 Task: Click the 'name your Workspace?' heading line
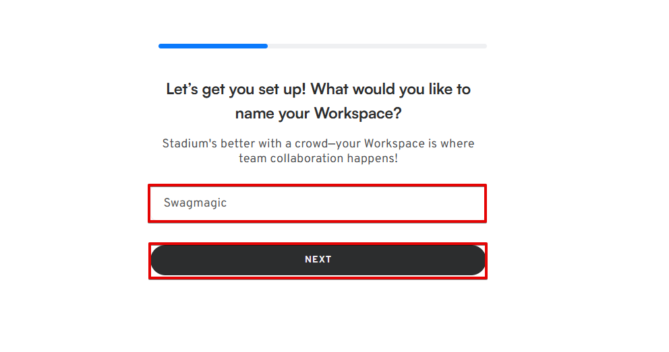318,113
